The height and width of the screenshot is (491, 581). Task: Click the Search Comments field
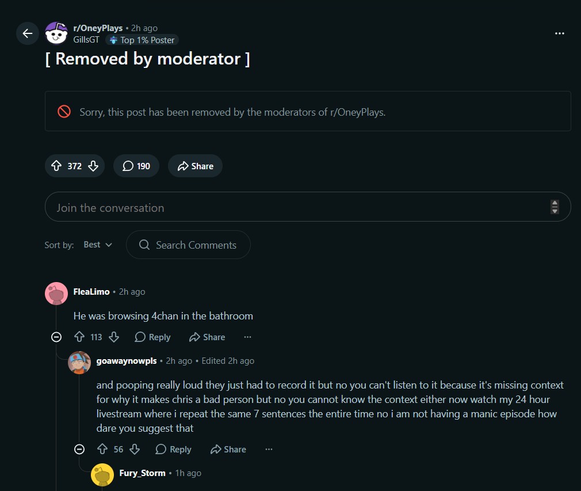(188, 245)
